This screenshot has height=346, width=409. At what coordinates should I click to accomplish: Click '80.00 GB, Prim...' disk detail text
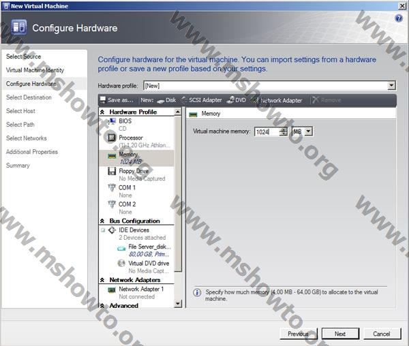(x=149, y=254)
